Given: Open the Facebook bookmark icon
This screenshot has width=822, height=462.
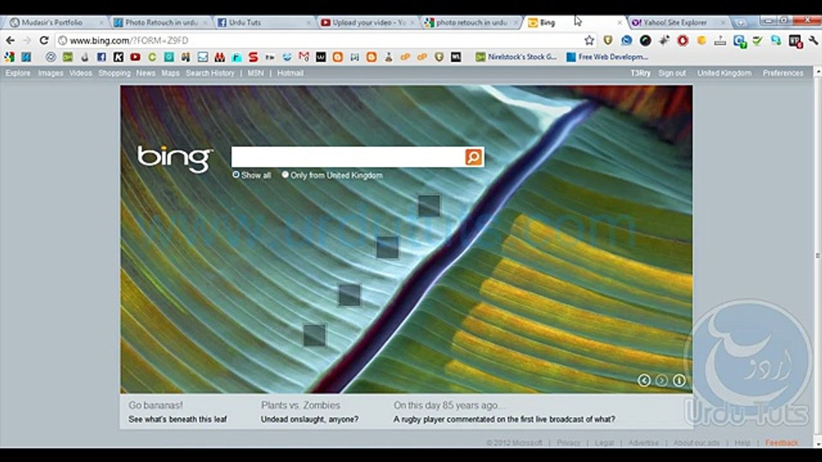Looking at the screenshot, I should tap(101, 57).
